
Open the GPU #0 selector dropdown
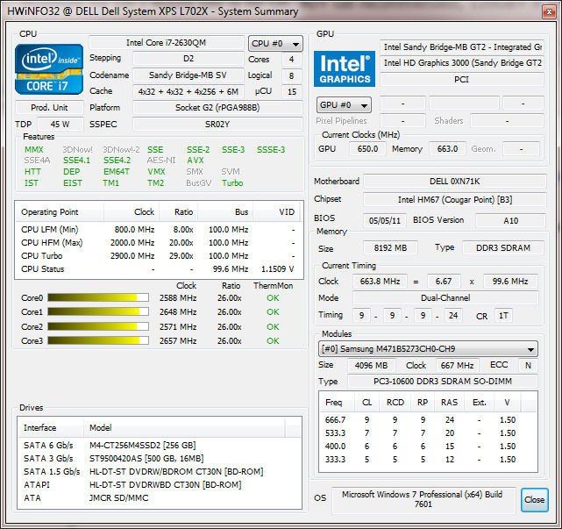[344, 105]
